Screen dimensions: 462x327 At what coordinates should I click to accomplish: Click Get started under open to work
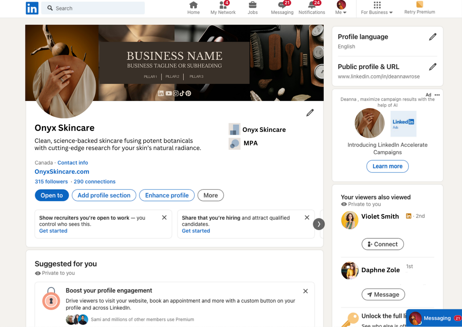53,231
